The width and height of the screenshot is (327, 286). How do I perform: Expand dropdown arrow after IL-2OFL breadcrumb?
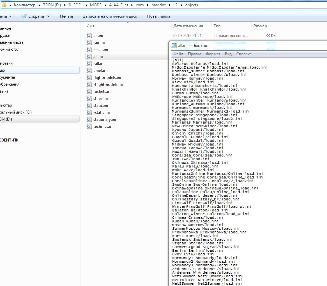[x=86, y=5]
